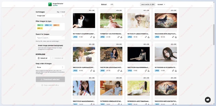Click the Download selected button
This screenshot has width=216, height=106.
[x=50, y=79]
